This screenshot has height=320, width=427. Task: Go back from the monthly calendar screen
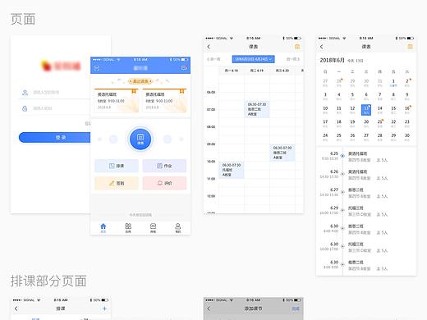coord(322,47)
